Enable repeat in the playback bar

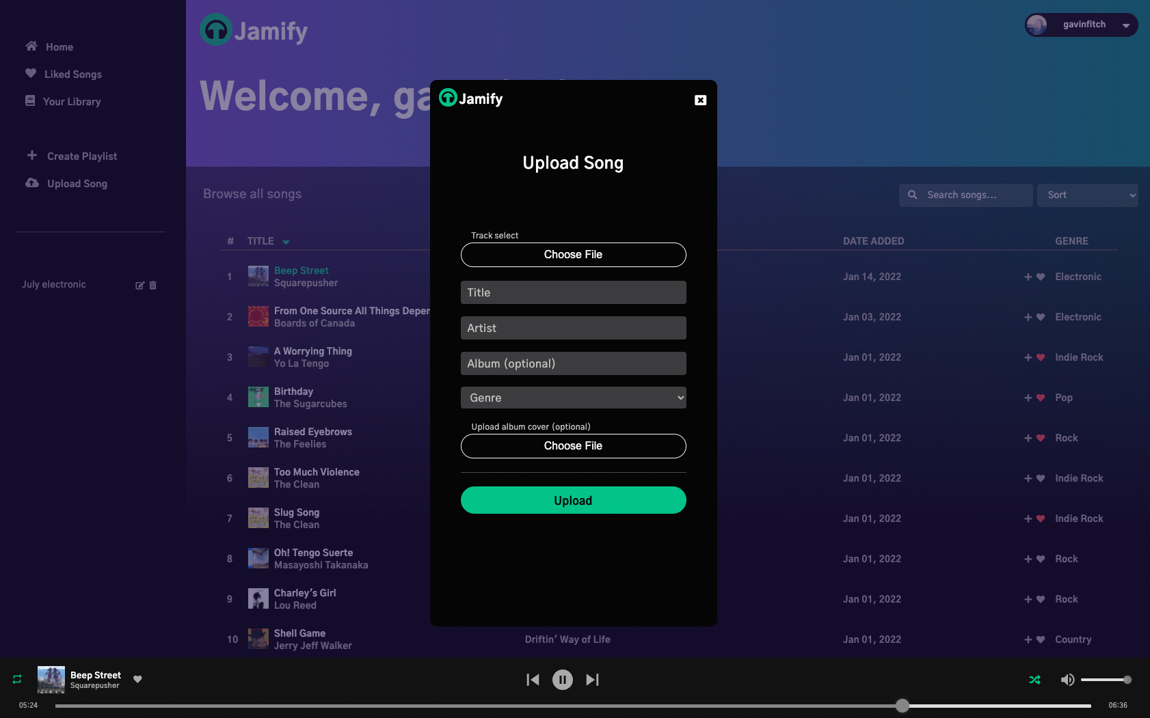[x=16, y=679]
